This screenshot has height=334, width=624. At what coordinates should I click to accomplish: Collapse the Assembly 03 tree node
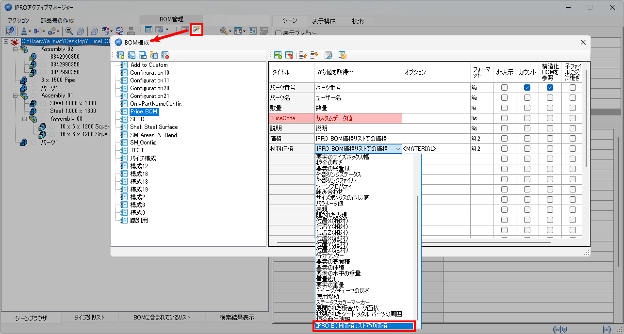24,119
